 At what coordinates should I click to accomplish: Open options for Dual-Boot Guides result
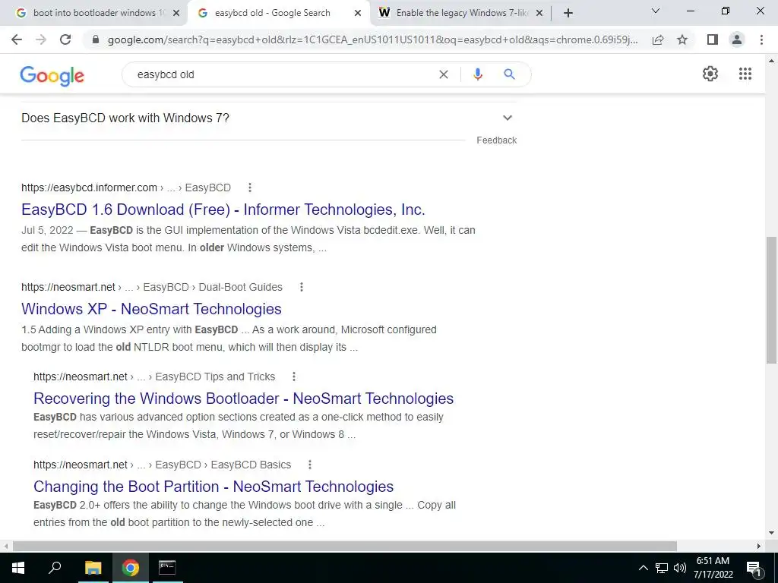click(301, 287)
